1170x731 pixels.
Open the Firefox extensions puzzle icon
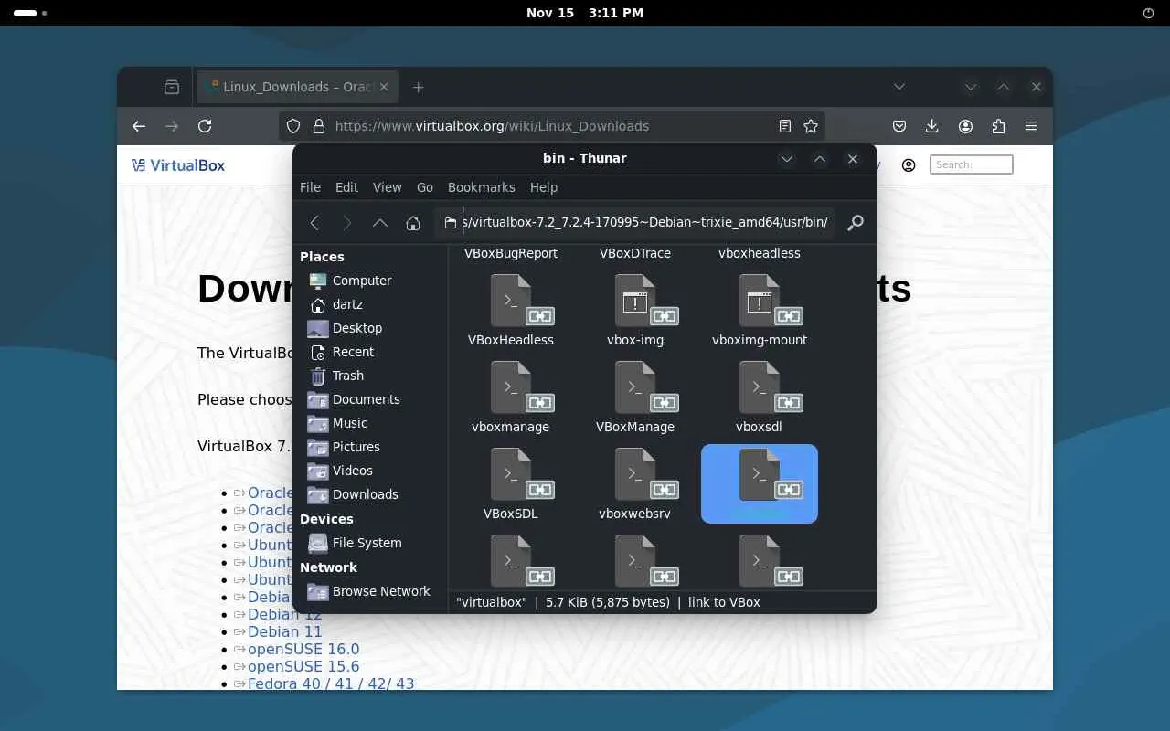[998, 126]
